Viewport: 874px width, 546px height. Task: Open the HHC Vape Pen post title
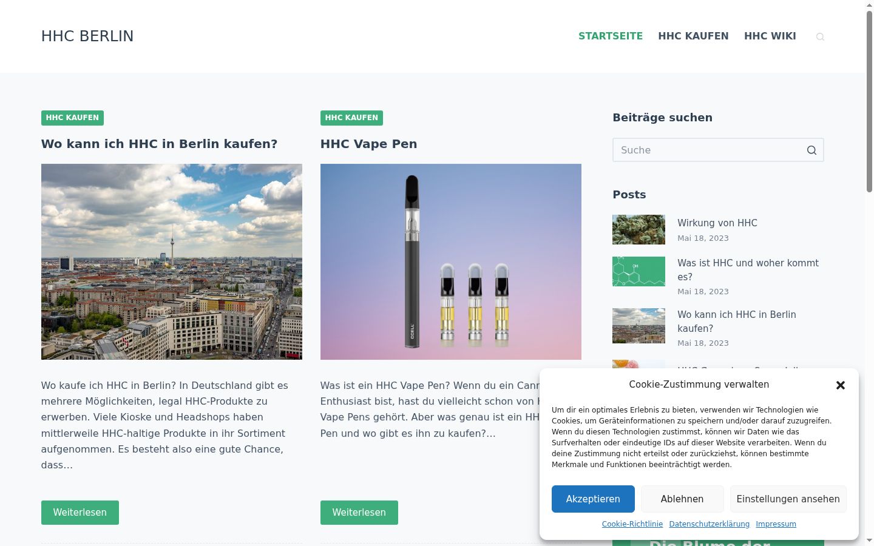pos(368,144)
